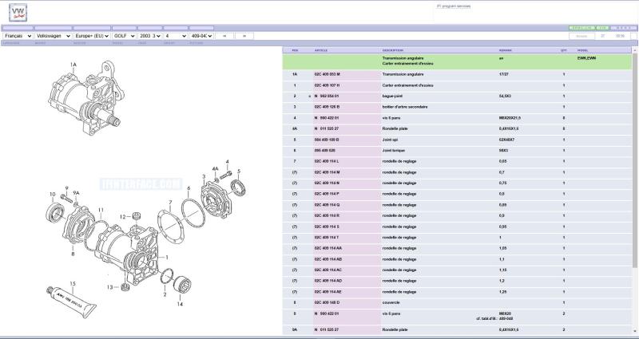Click callout 1A in the diagram
The height and width of the screenshot is (339, 639).
tap(73, 65)
